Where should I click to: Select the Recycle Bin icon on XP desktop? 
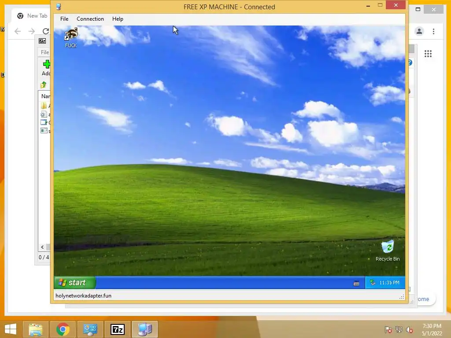pyautogui.click(x=388, y=251)
